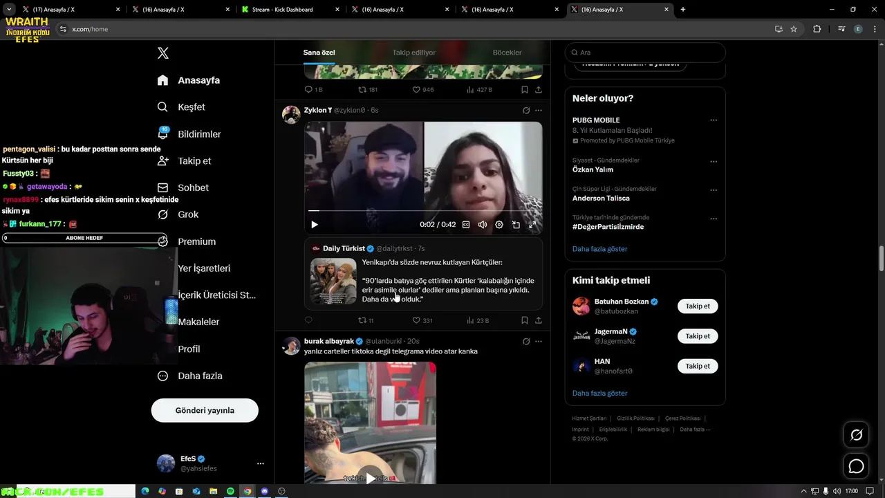The height and width of the screenshot is (498, 885).
Task: Open Özkan Yalım trend options
Action: [x=714, y=161]
